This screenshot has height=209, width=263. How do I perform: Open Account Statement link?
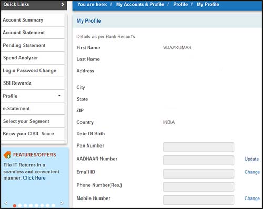(x=24, y=33)
